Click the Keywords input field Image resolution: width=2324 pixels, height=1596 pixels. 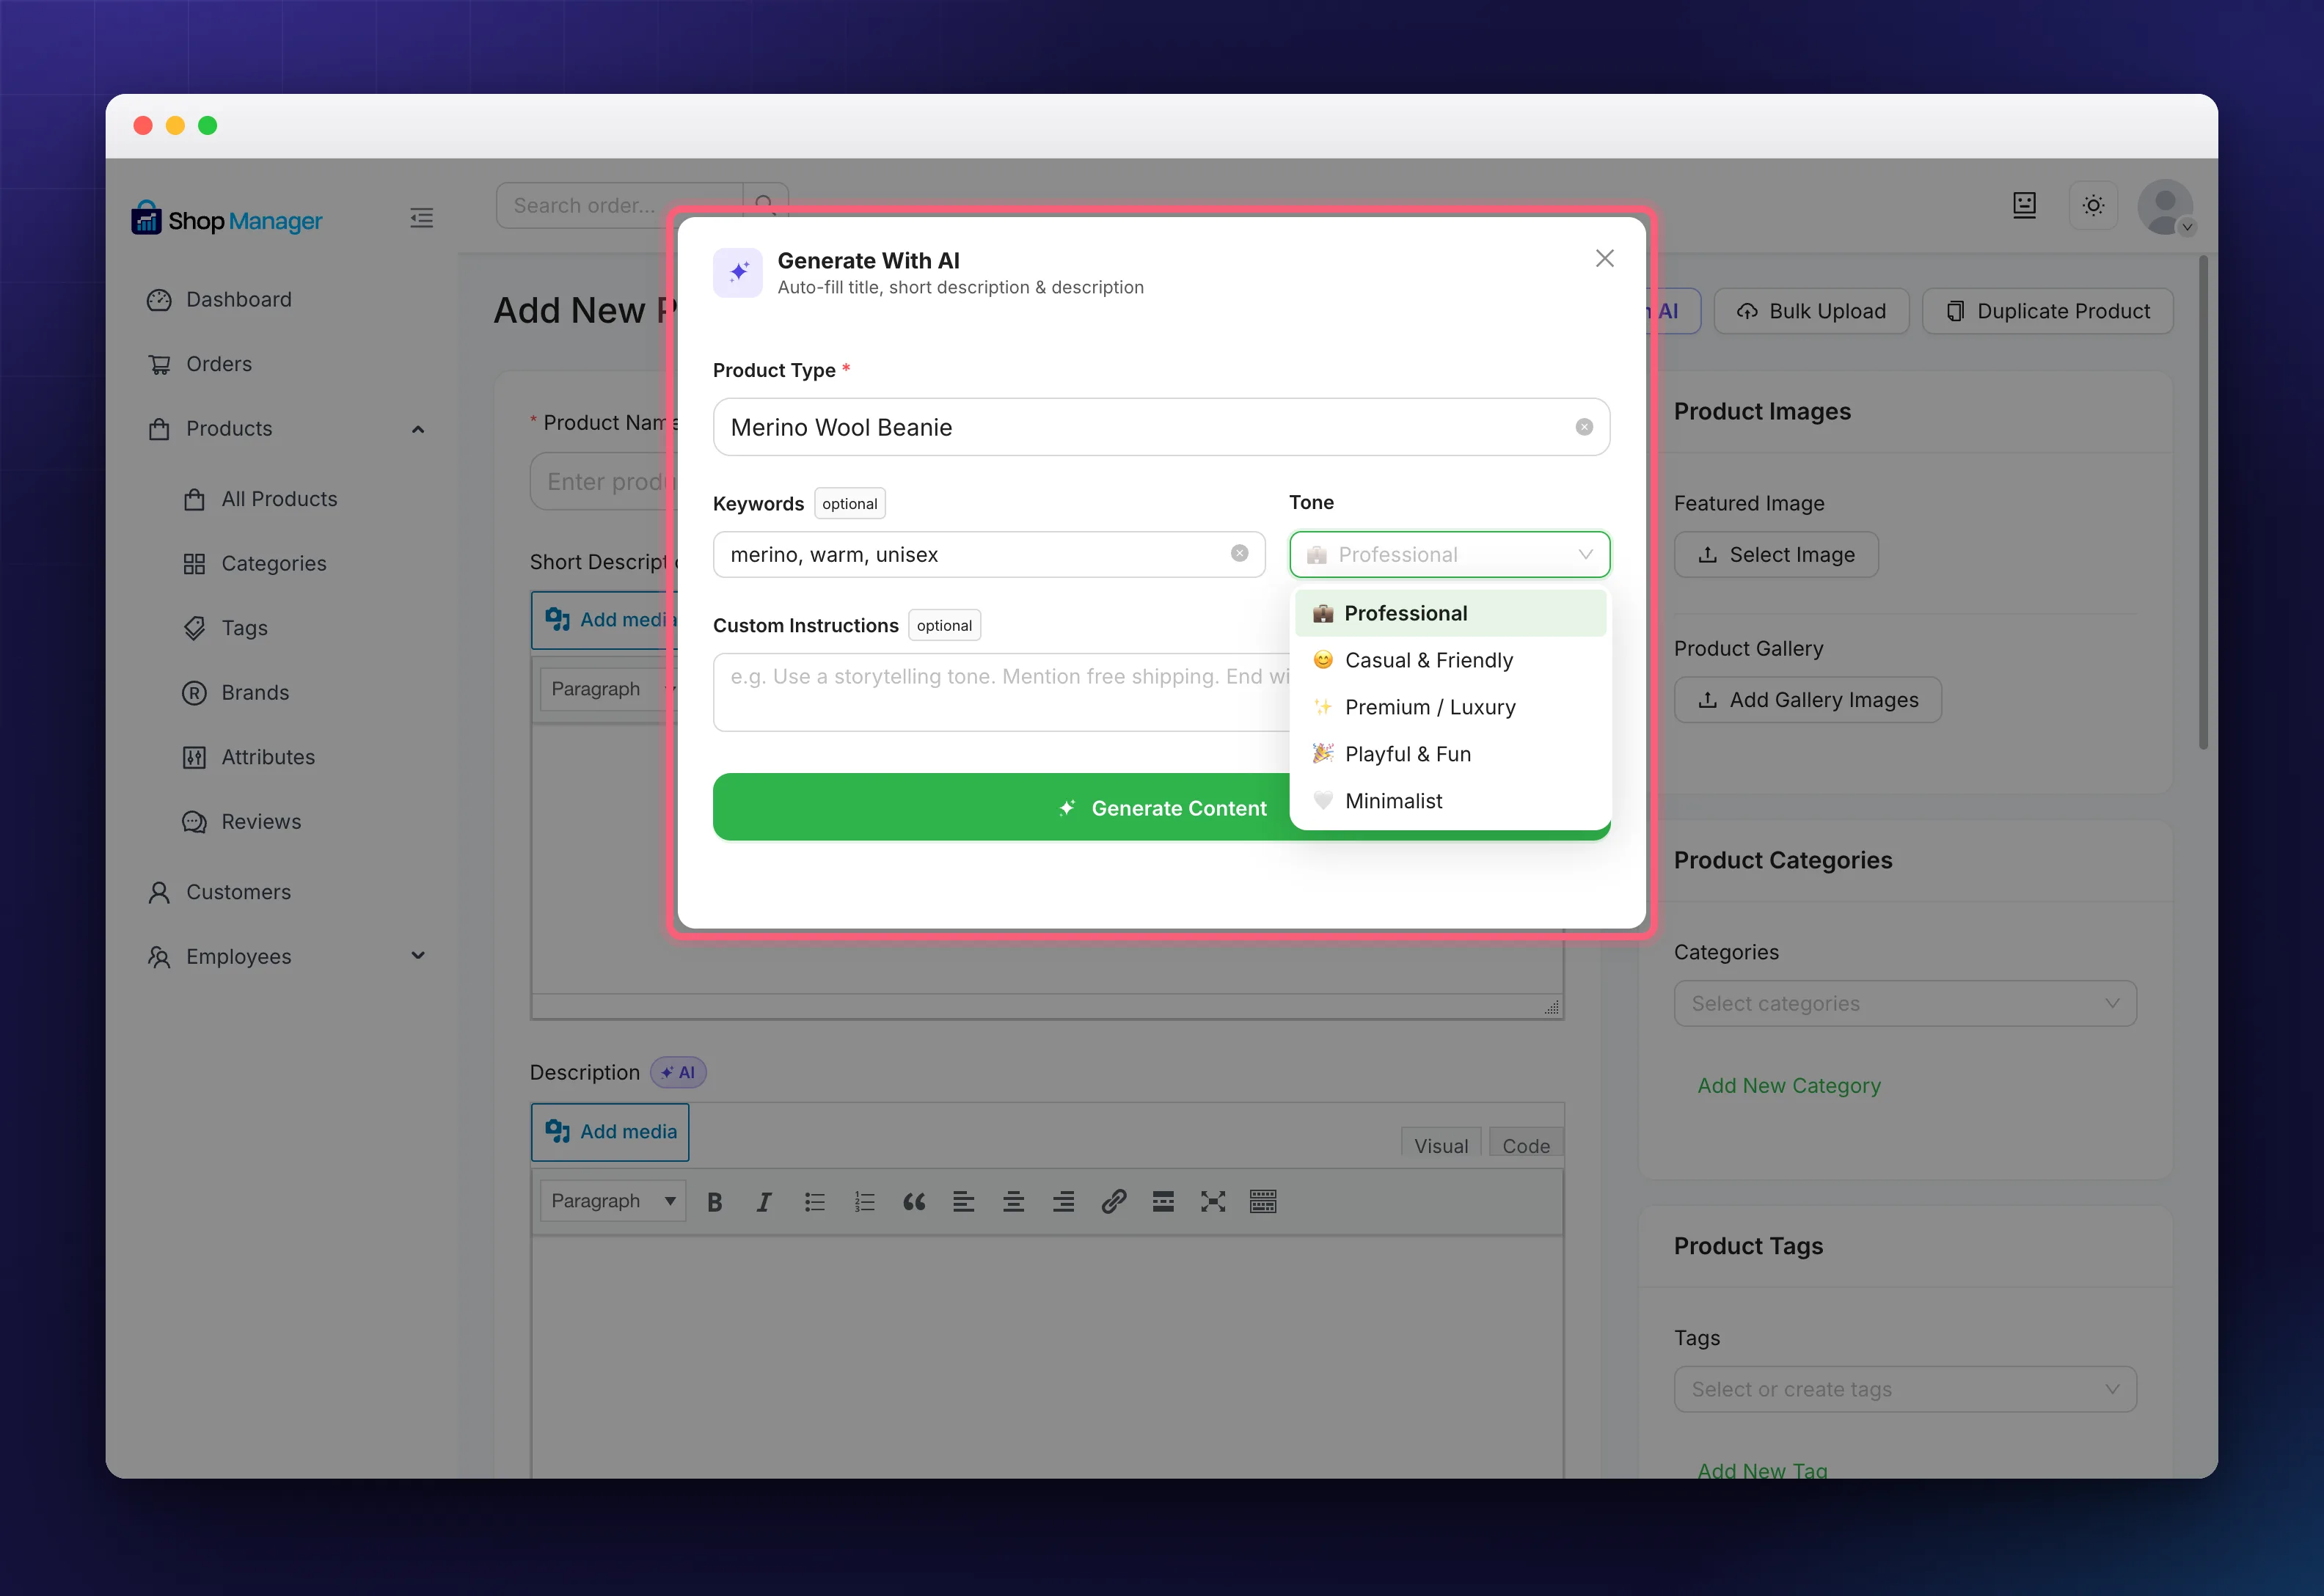tap(988, 554)
